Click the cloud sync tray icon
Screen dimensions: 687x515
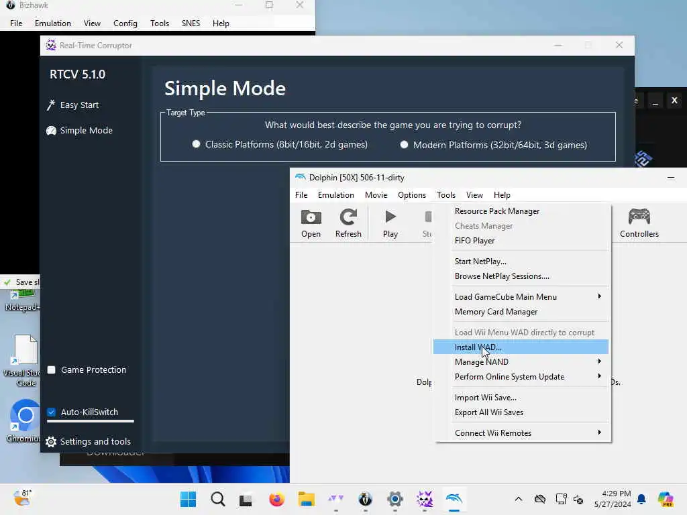pyautogui.click(x=540, y=499)
